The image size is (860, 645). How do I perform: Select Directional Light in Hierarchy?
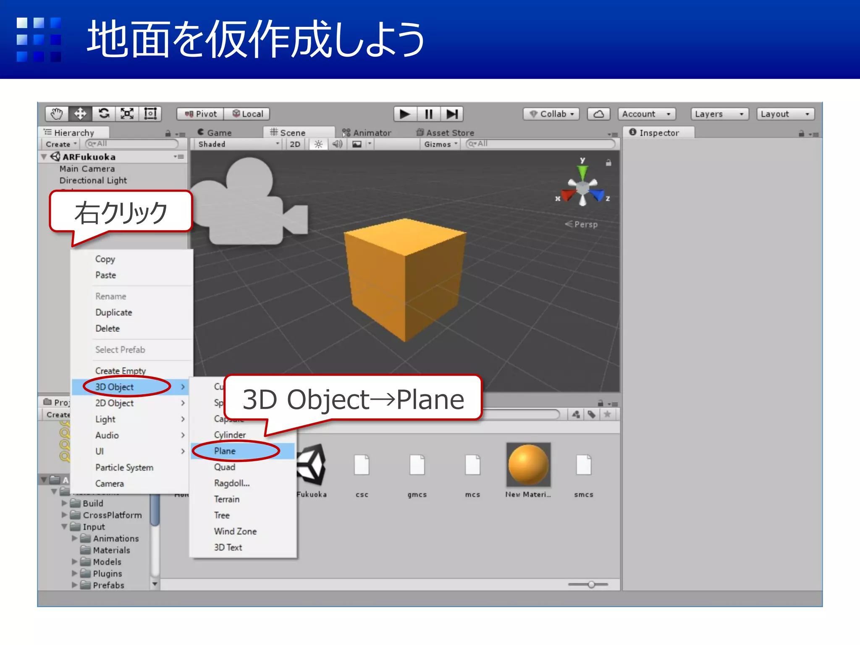click(93, 181)
